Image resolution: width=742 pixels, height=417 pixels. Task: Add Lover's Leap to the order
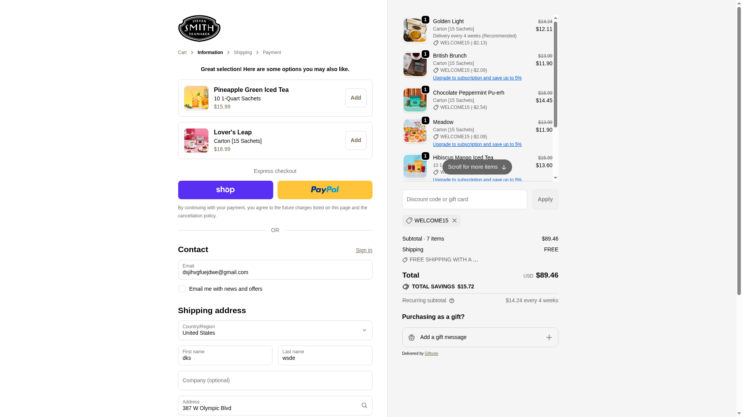coord(356,141)
